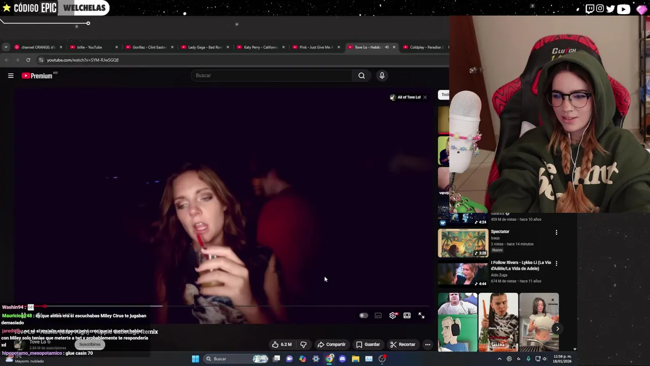Open the YouTube icon in stream overlay
This screenshot has width=650, height=366.
coord(624,9)
